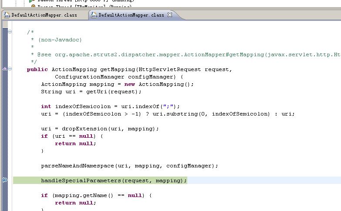The width and height of the screenshot is (341, 211).
Task: Click the highlighted handleSpecialParameters line
Action: coord(114,180)
